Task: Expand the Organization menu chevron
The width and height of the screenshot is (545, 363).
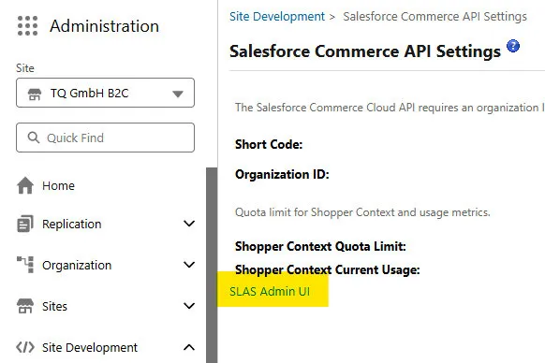Action: 189,265
